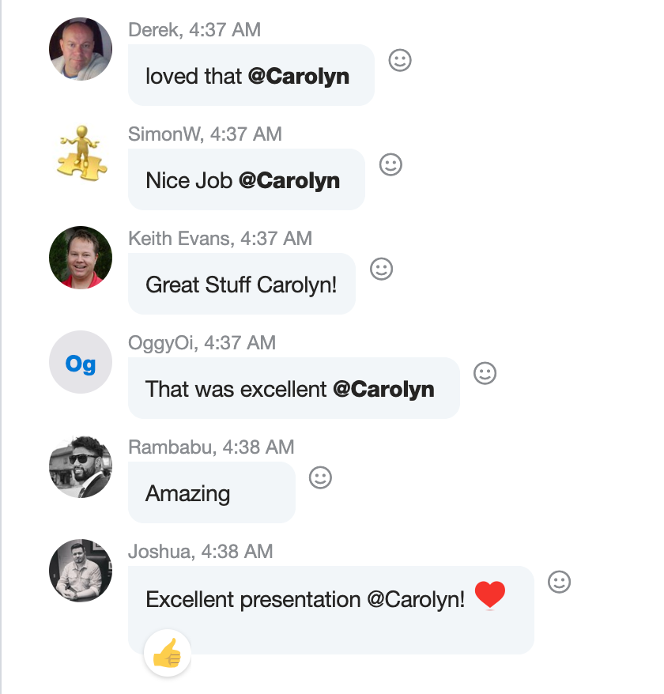
Task: Click smiley icon beside OggyOi's message
Action: click(485, 373)
